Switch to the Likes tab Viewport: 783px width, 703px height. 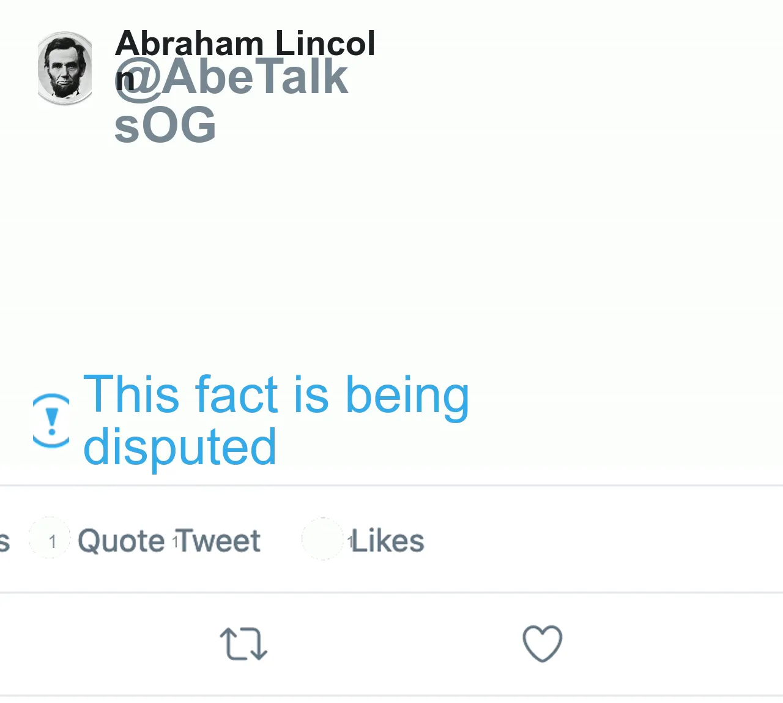385,540
